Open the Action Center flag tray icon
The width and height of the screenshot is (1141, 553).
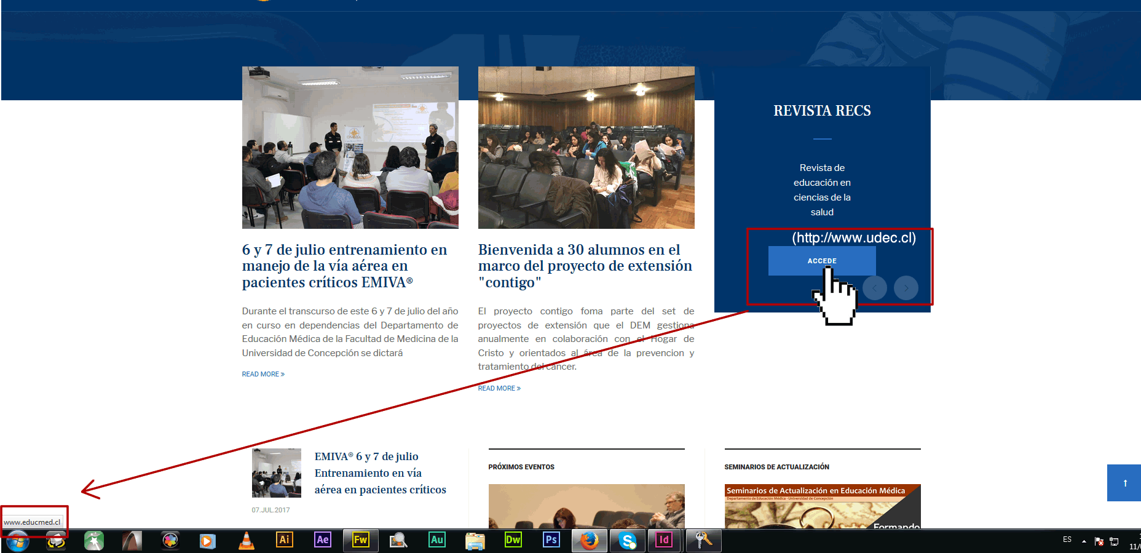(x=1099, y=541)
